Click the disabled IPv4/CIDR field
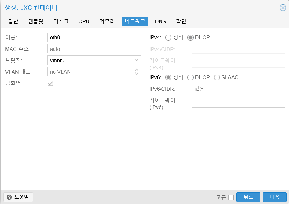 point(238,49)
